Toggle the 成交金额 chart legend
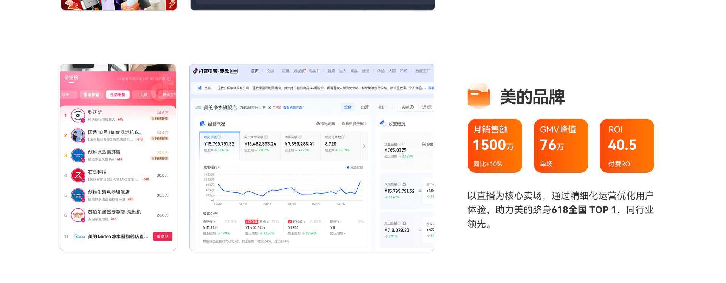The height and width of the screenshot is (283, 726). click(x=355, y=167)
